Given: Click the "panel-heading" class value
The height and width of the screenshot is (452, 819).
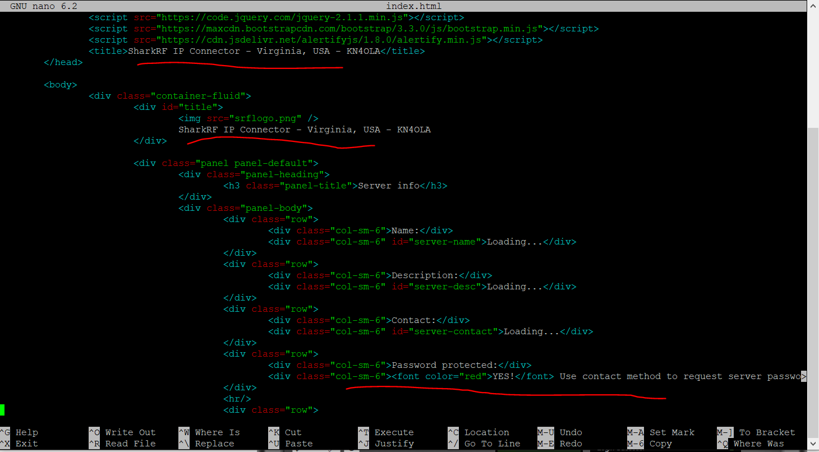Looking at the screenshot, I should pyautogui.click(x=282, y=174).
